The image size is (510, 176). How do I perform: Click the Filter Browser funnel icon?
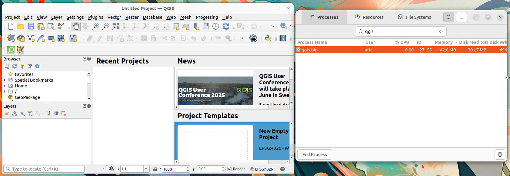22,66
